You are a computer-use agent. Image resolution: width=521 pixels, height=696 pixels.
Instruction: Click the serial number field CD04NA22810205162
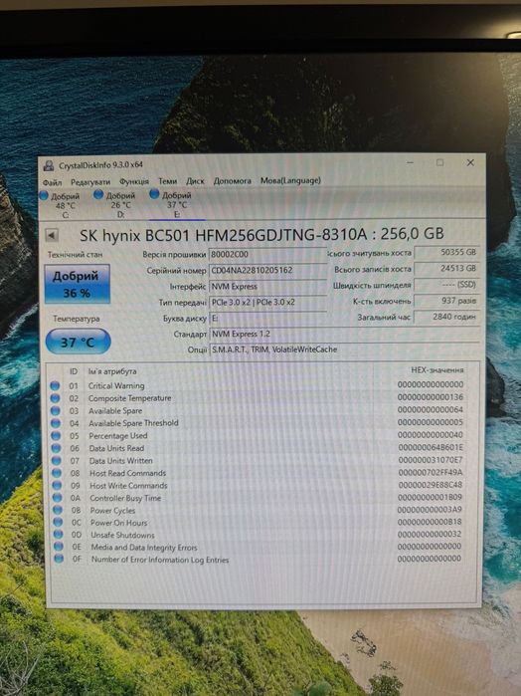point(267,270)
